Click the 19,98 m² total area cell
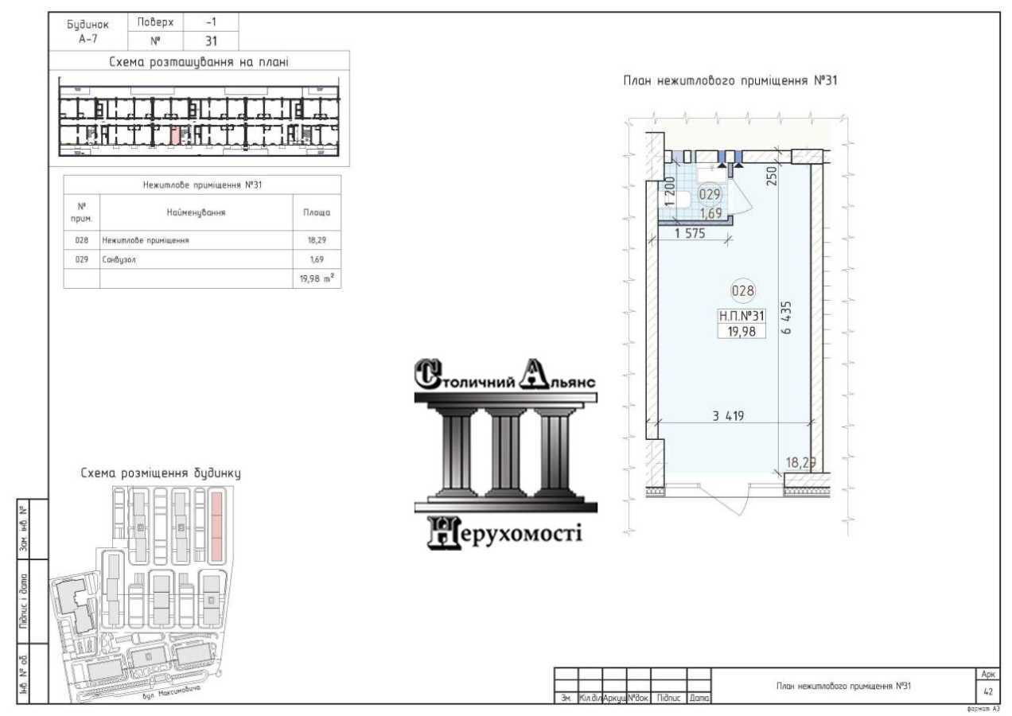Viewport: 1012px width, 716px height. (x=317, y=278)
